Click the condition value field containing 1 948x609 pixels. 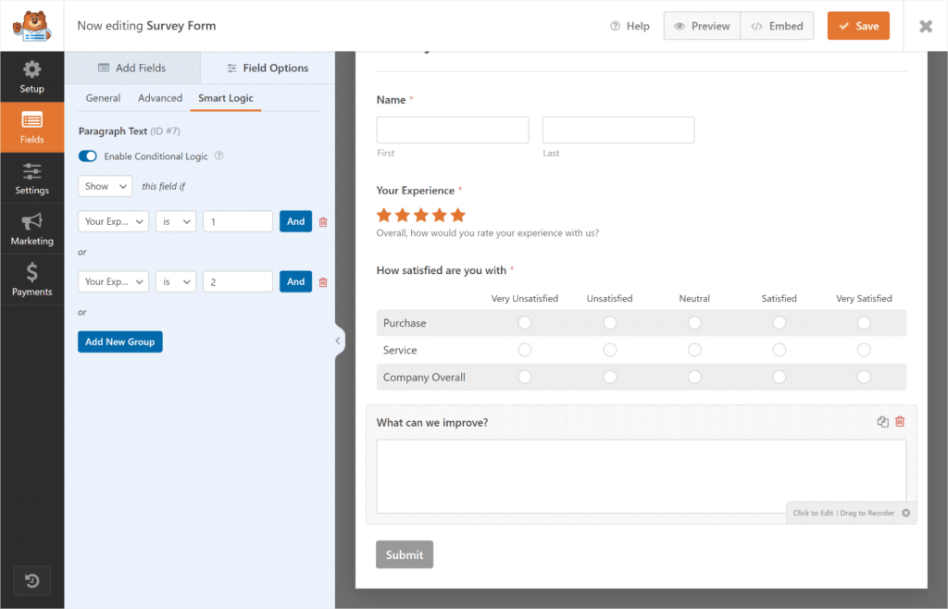237,221
